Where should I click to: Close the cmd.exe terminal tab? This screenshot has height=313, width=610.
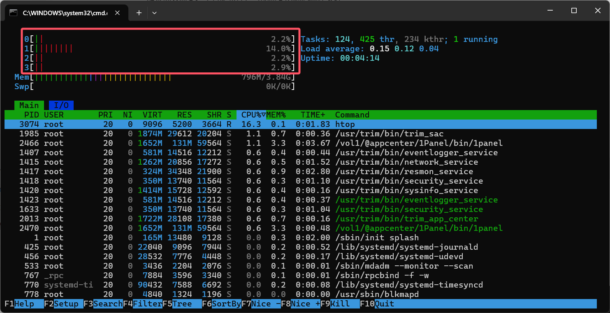pyautogui.click(x=117, y=13)
